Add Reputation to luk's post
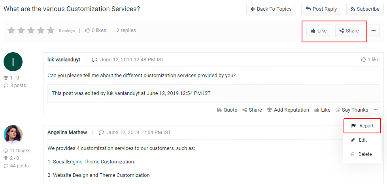Viewport: 387px width, 184px height. tap(288, 110)
